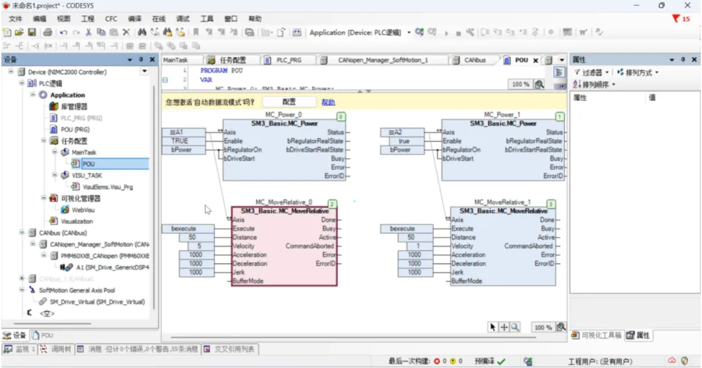The image size is (702, 368).
Task: Pin the 设备 panel with the pushpin
Action: [x=141, y=60]
